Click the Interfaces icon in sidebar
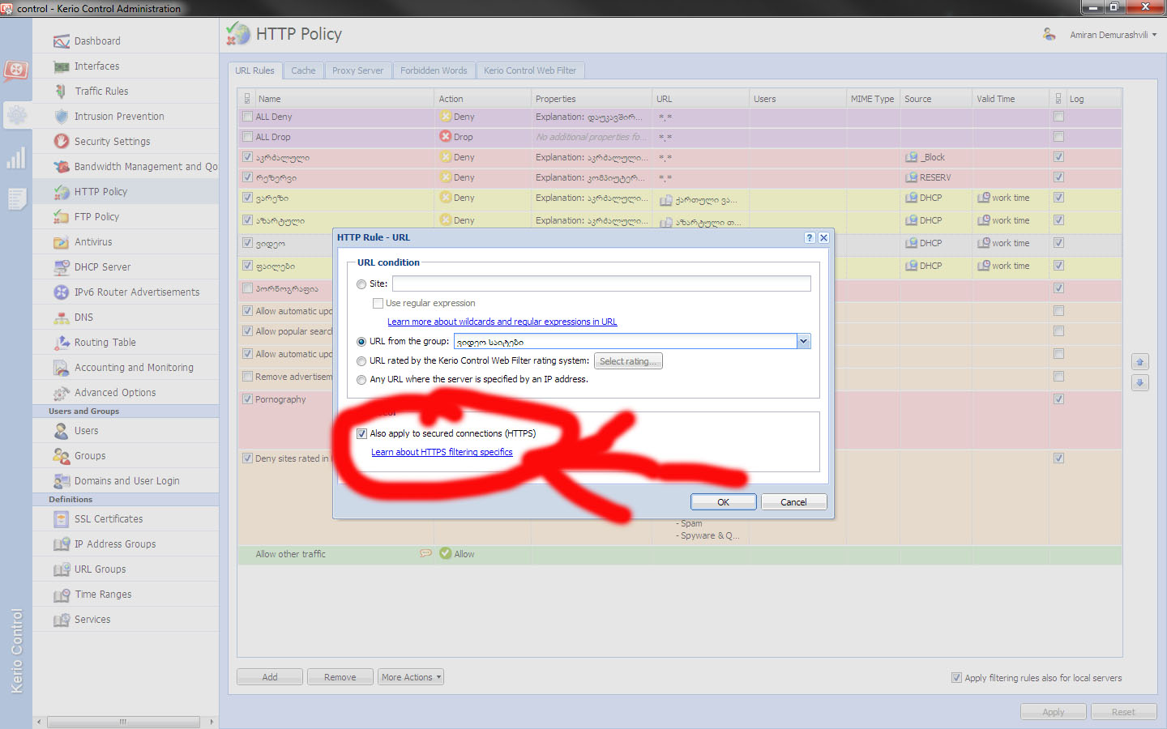 tap(61, 66)
